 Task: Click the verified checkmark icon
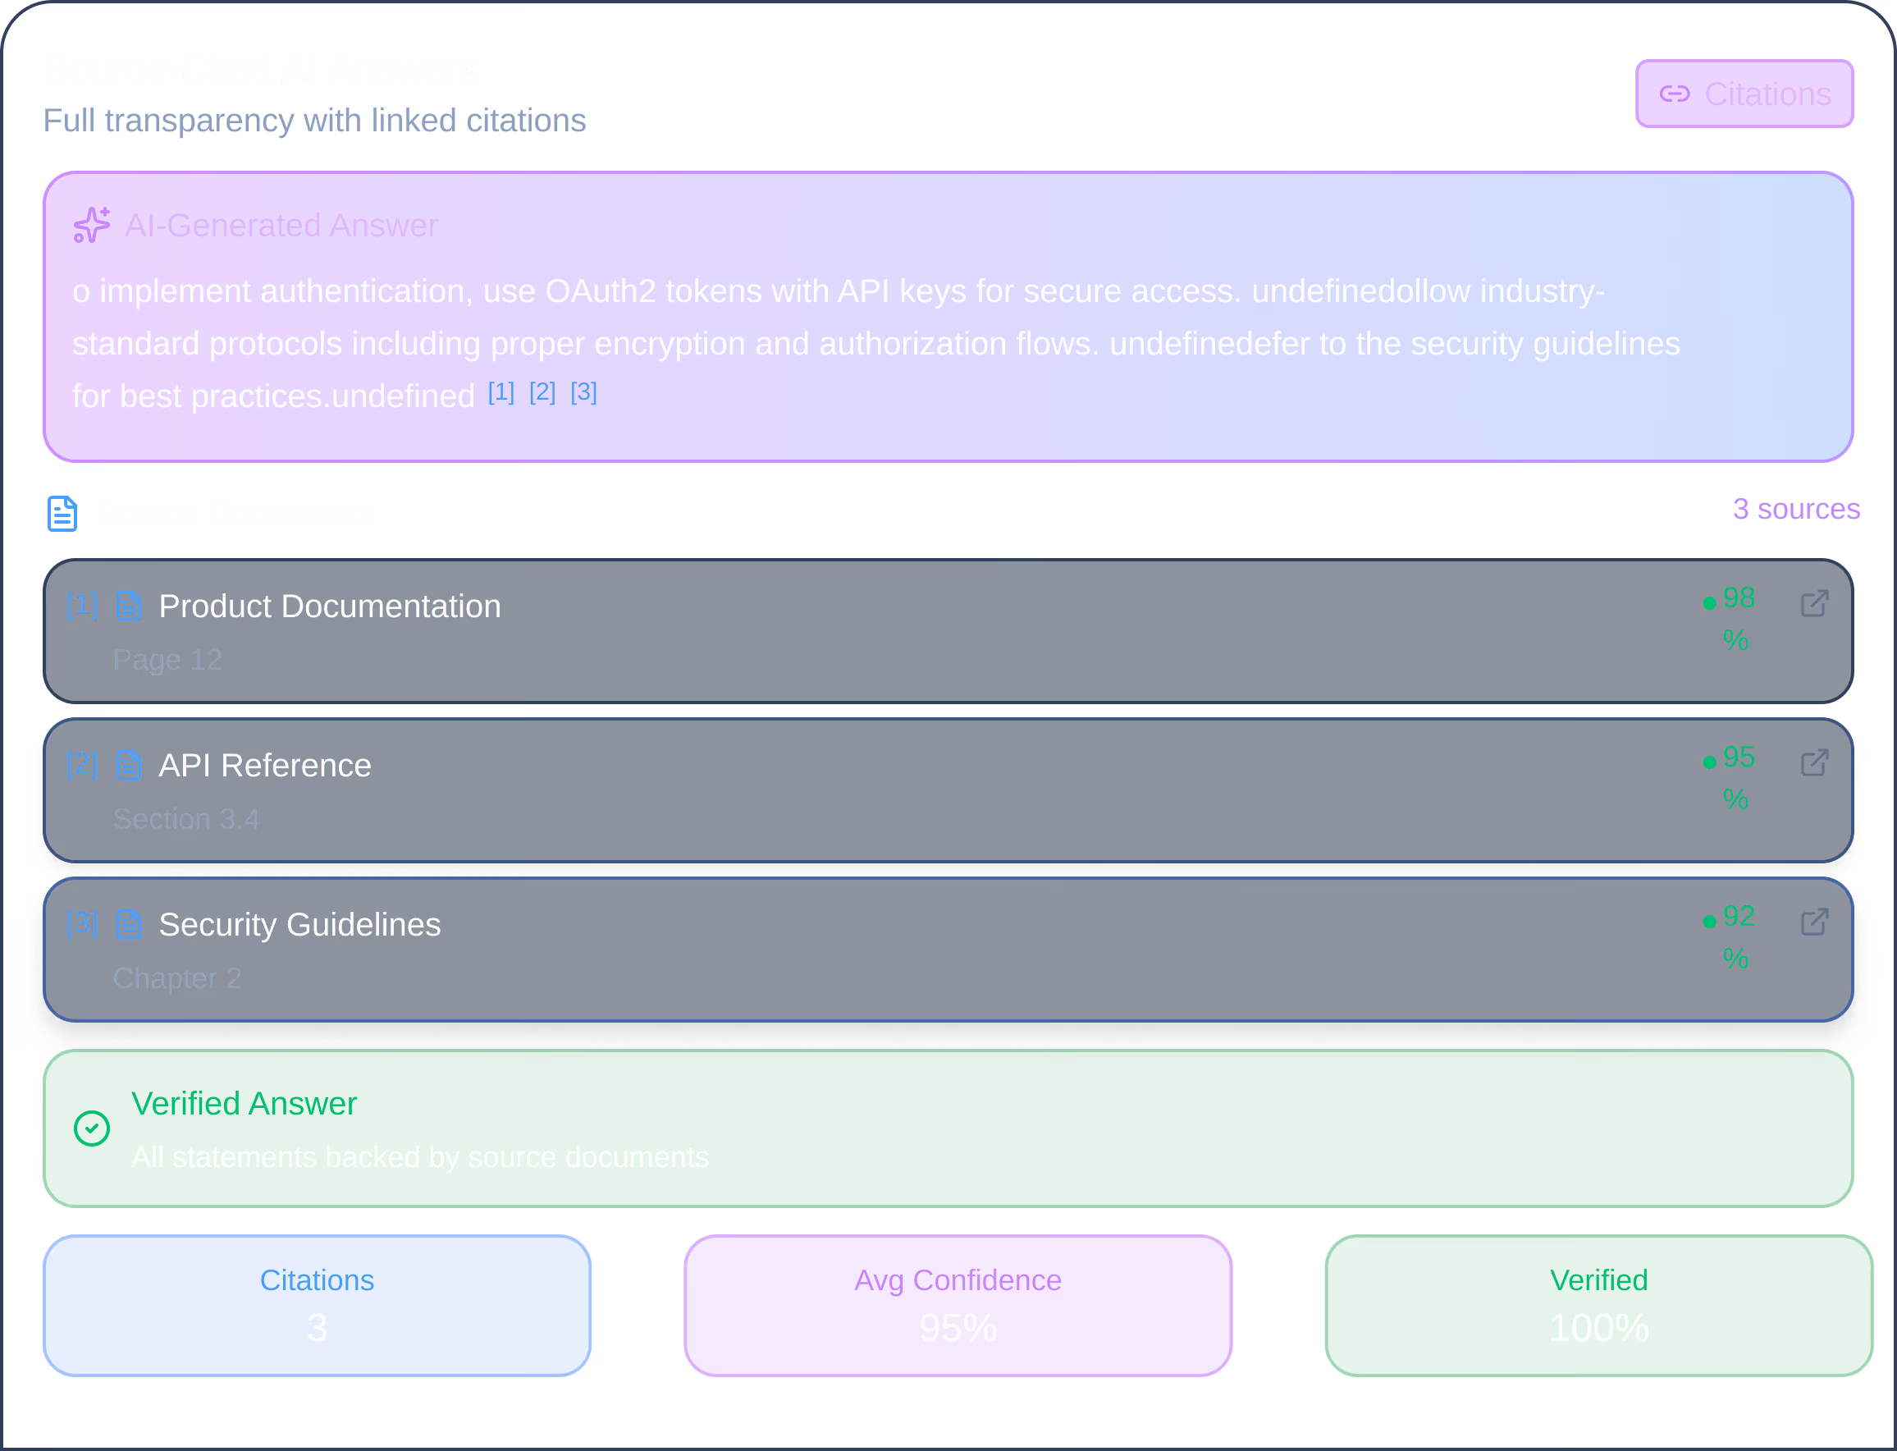(93, 1128)
